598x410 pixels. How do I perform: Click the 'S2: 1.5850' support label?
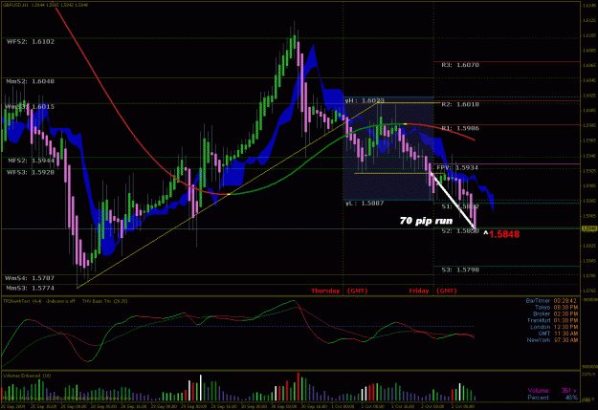(460, 231)
